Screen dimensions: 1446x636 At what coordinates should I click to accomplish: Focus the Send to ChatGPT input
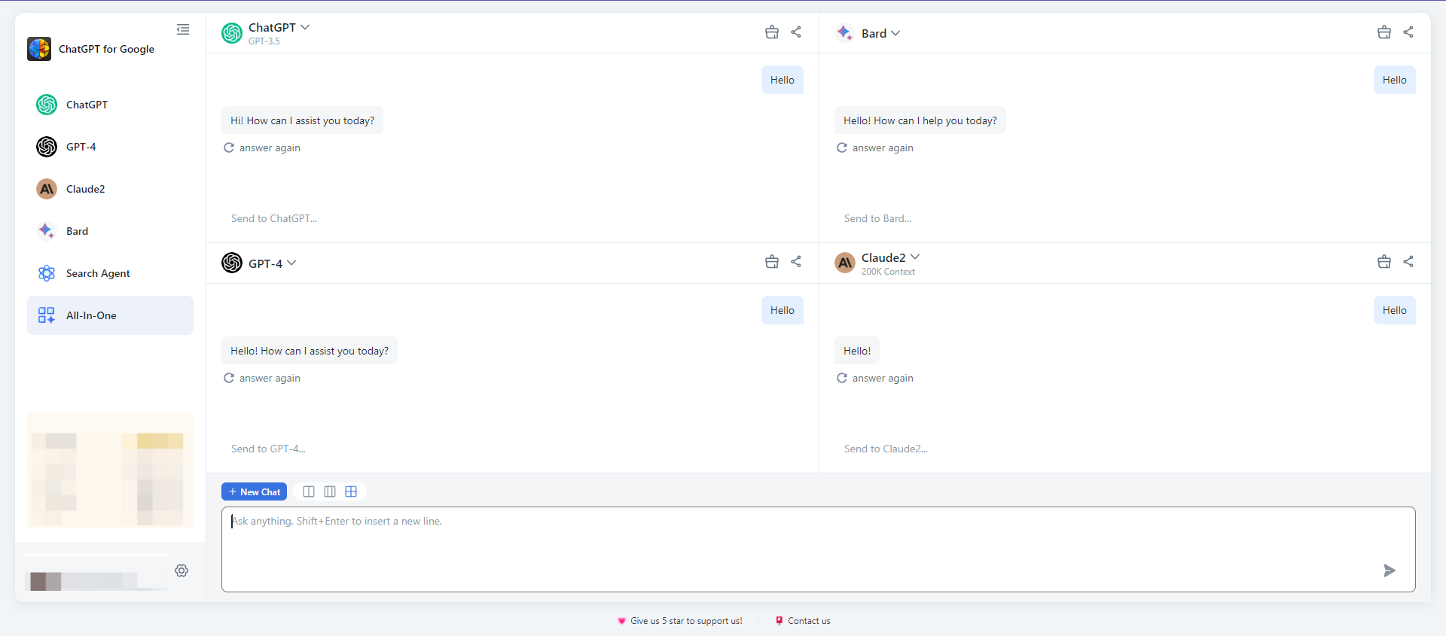pyautogui.click(x=512, y=218)
